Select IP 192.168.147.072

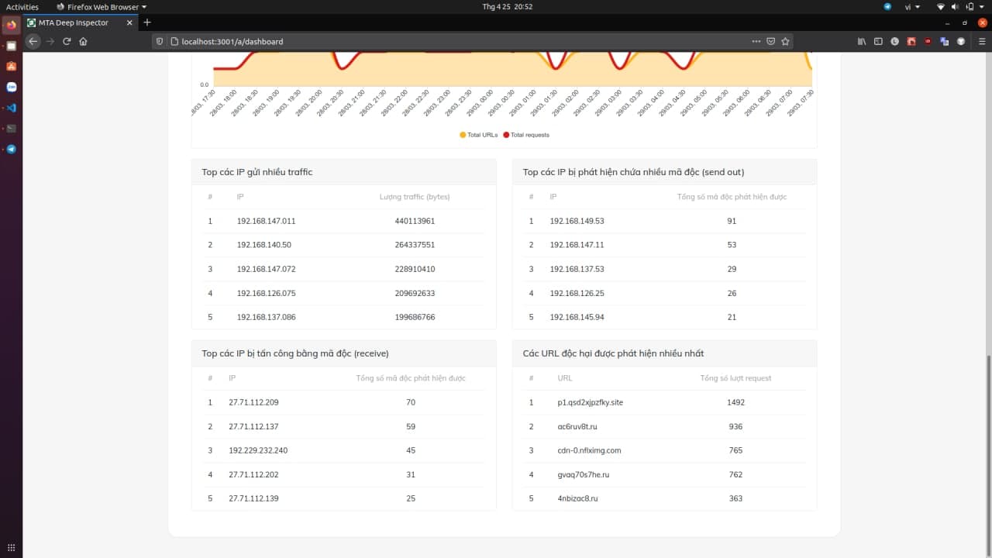266,269
